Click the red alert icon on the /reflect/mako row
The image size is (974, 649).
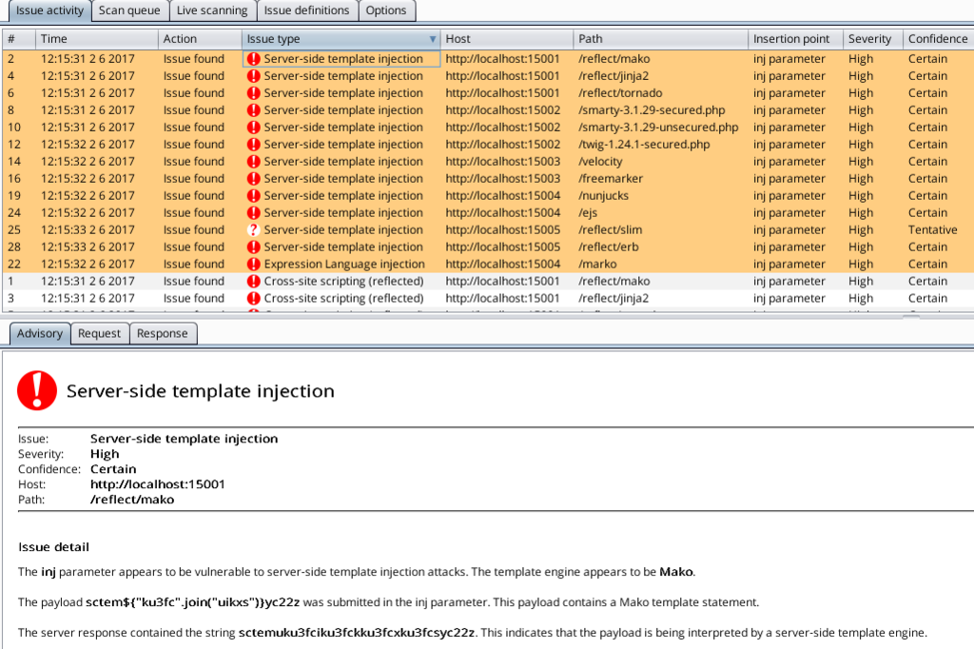point(253,59)
